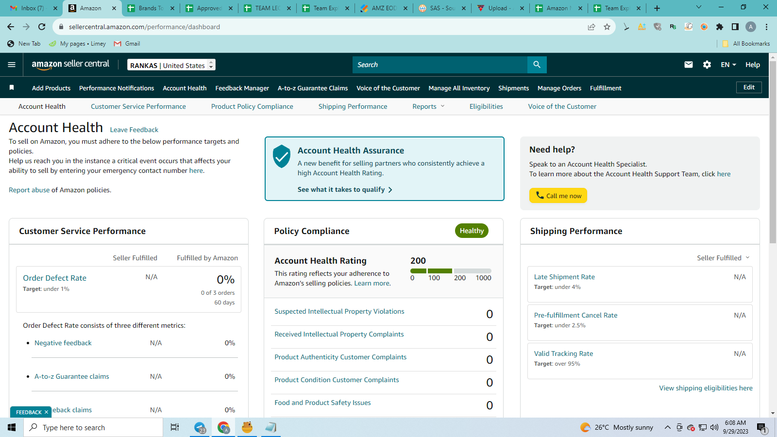Open Suspected Intellectual Property Violations
This screenshot has width=777, height=437.
(339, 311)
